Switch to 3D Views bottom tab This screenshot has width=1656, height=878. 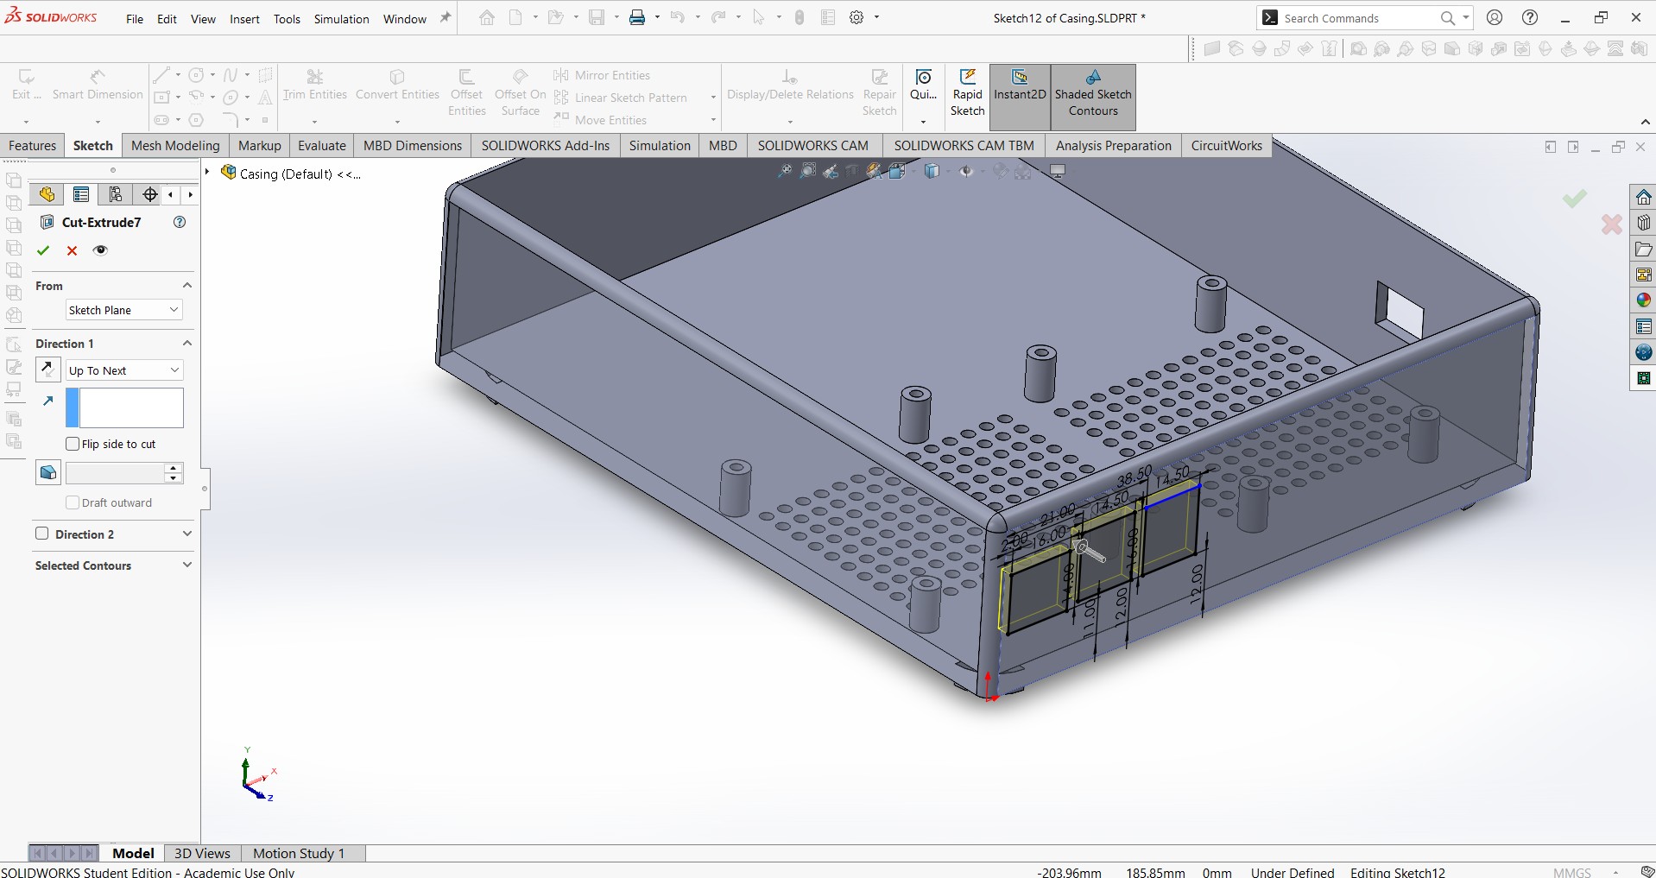(202, 853)
